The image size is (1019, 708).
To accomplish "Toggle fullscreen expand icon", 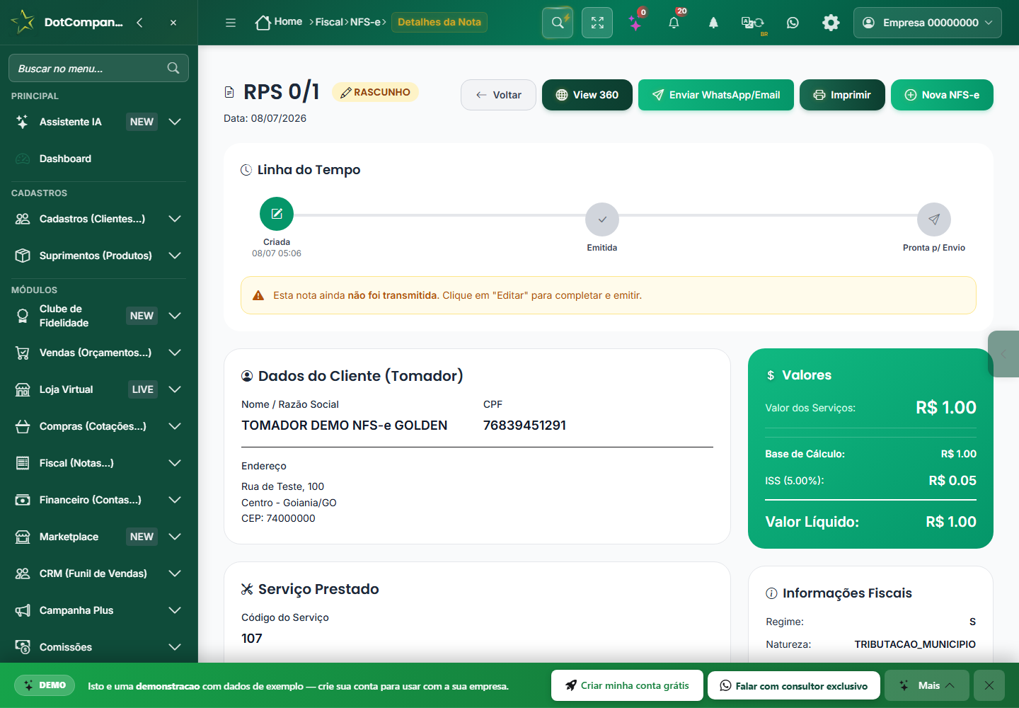I will tap(597, 23).
